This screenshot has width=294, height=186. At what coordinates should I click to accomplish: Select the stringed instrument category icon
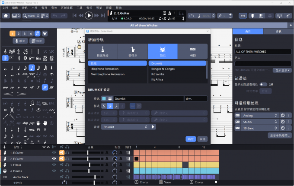[102, 51]
